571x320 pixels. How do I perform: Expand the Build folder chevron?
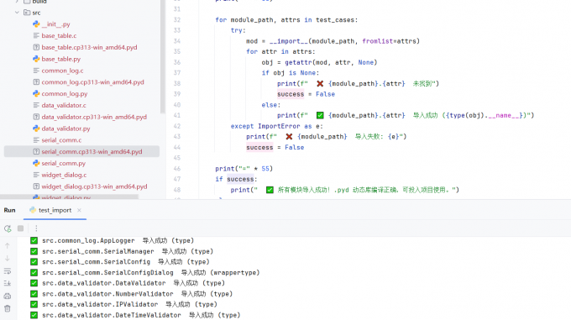point(17,2)
